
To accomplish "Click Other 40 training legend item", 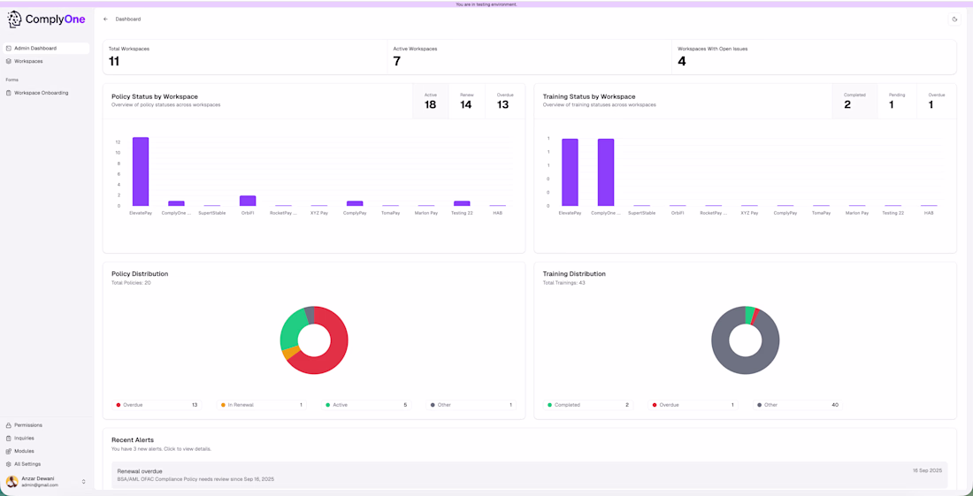I will pyautogui.click(x=798, y=405).
